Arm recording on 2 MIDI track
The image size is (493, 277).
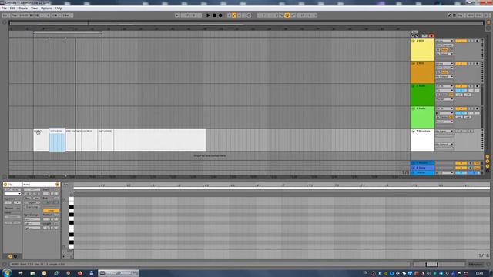477,63
